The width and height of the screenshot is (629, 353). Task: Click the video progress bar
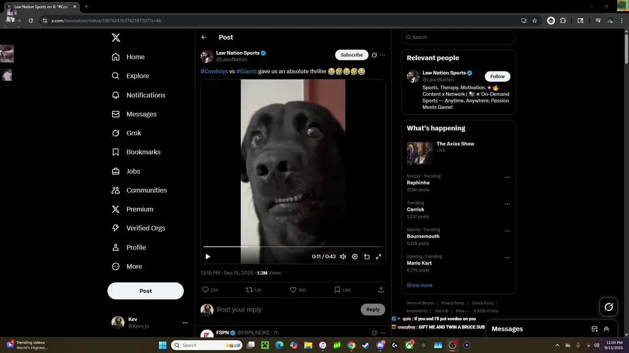(x=293, y=247)
